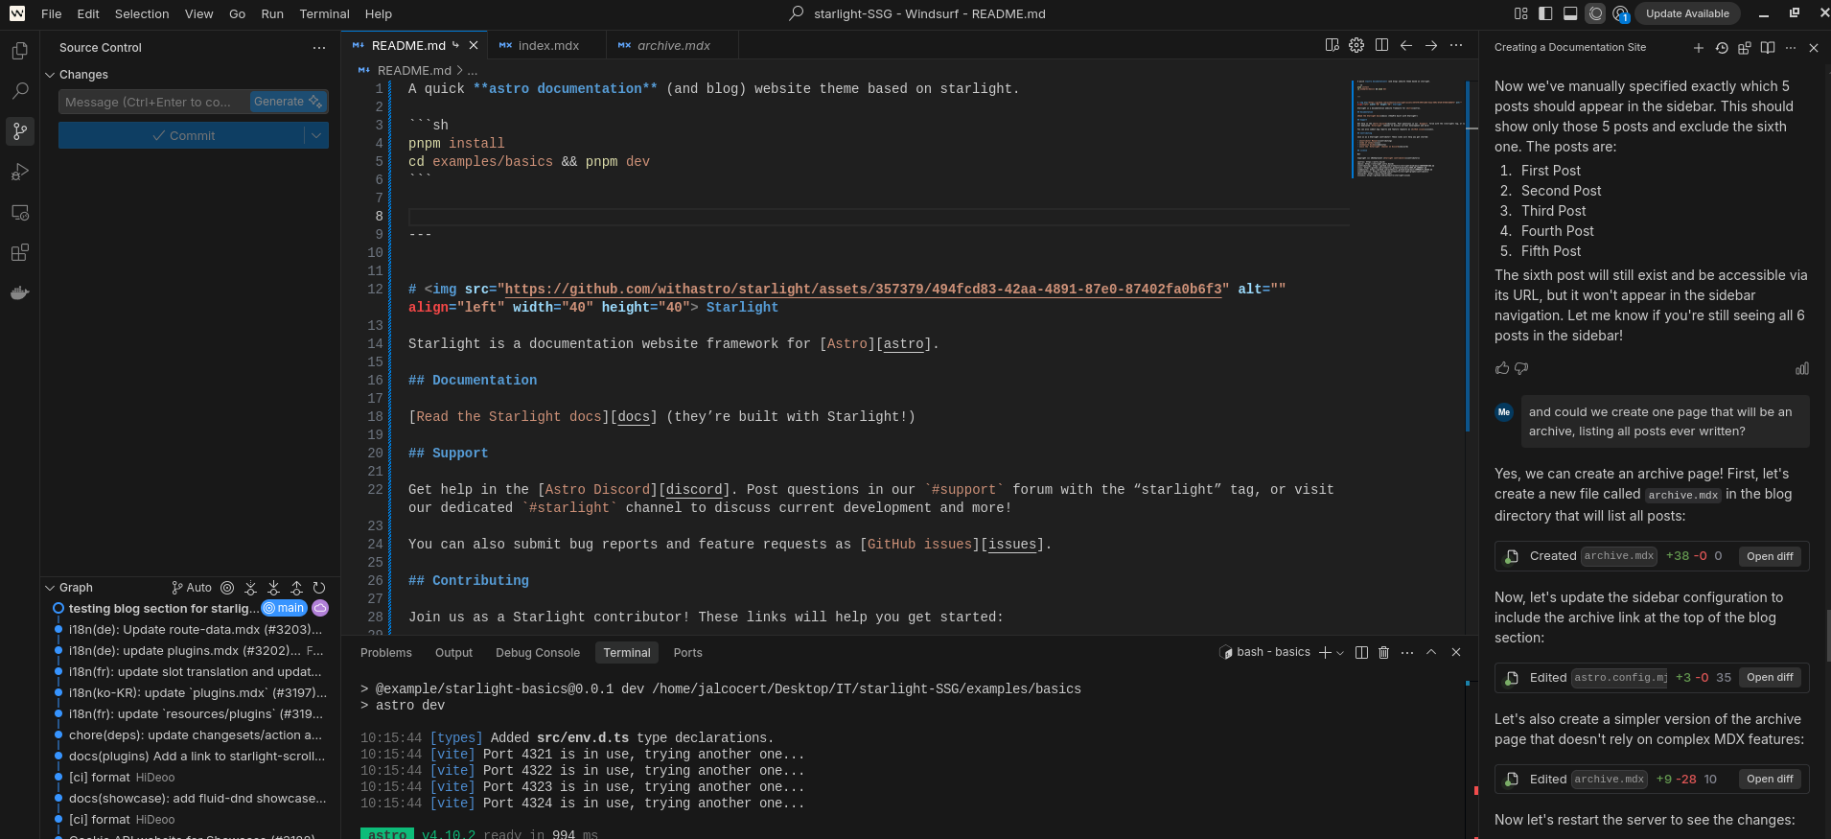
Task: Close the Cascade panel
Action: click(1814, 48)
